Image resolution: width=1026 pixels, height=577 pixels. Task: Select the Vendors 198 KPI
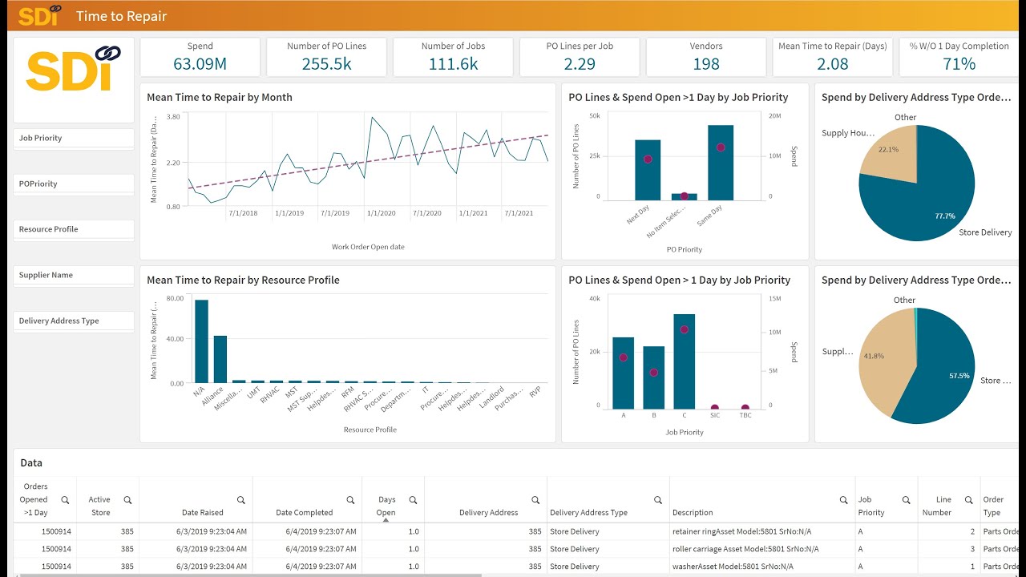(706, 57)
